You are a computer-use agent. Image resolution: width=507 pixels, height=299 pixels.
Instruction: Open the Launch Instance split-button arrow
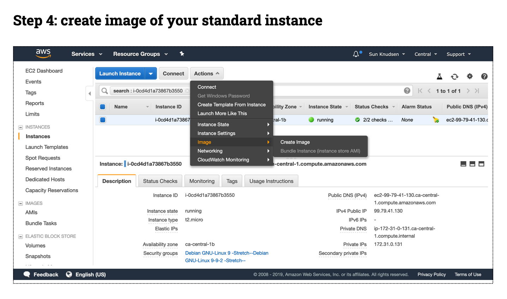click(151, 73)
